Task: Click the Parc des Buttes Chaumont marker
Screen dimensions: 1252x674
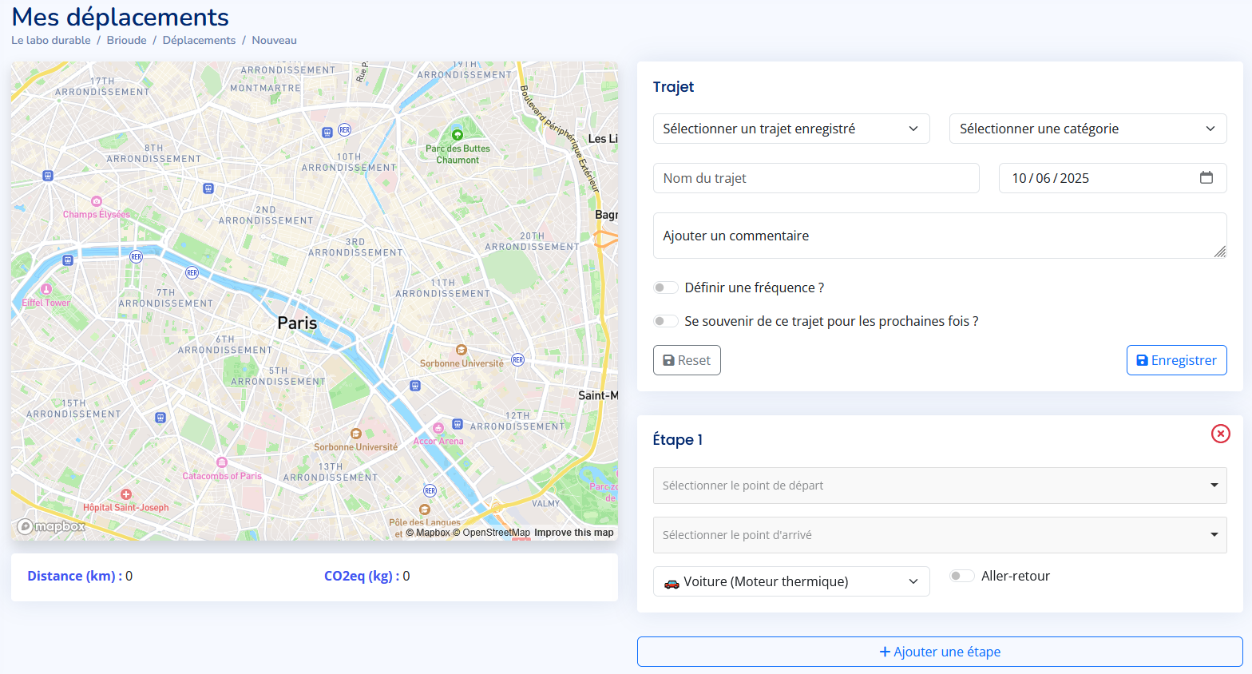Action: pyautogui.click(x=458, y=135)
